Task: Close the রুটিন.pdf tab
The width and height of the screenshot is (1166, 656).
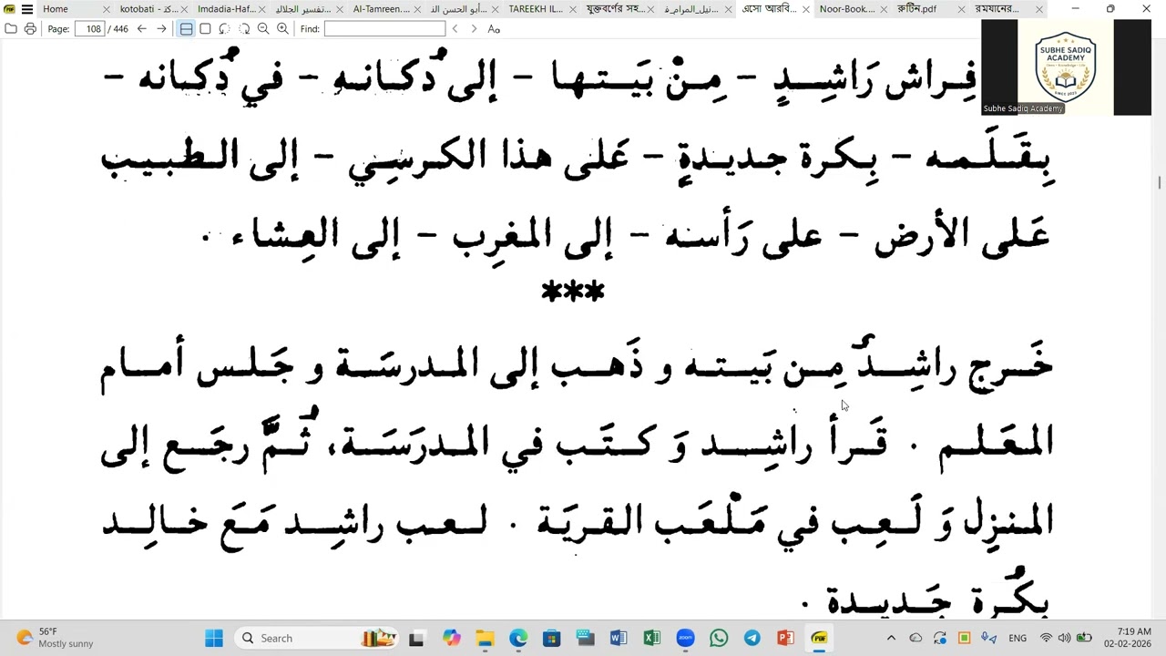Action: (x=962, y=9)
